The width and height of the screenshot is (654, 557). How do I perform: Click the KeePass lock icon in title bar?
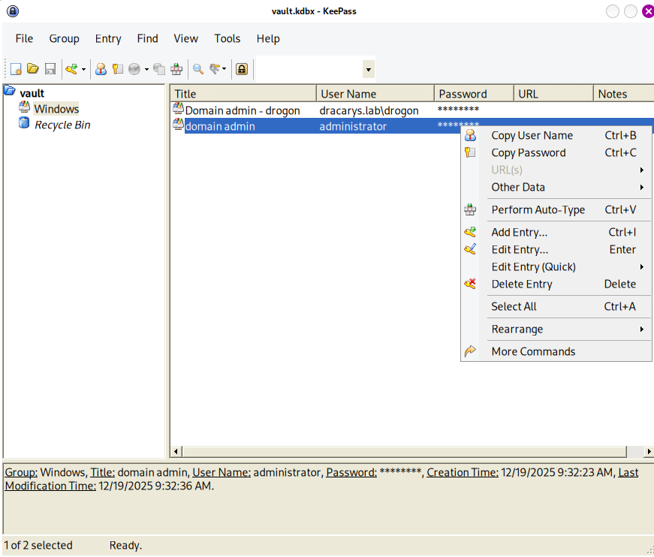13,11
